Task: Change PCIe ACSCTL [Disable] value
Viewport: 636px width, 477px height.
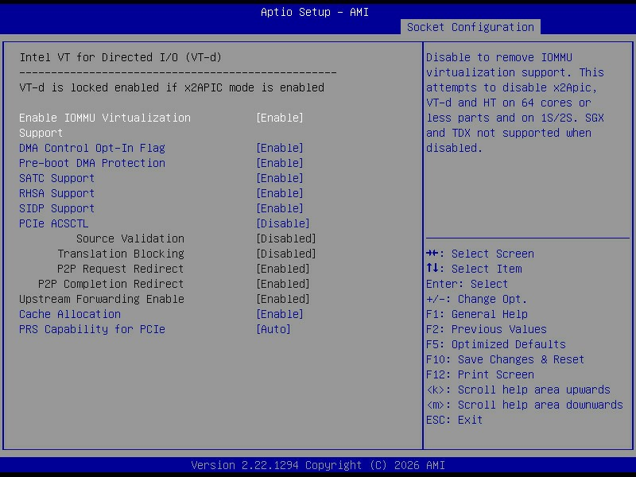Action: [x=283, y=223]
